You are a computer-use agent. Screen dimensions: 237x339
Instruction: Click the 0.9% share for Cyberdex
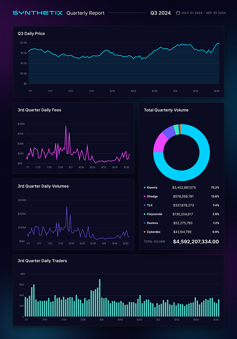(216, 232)
